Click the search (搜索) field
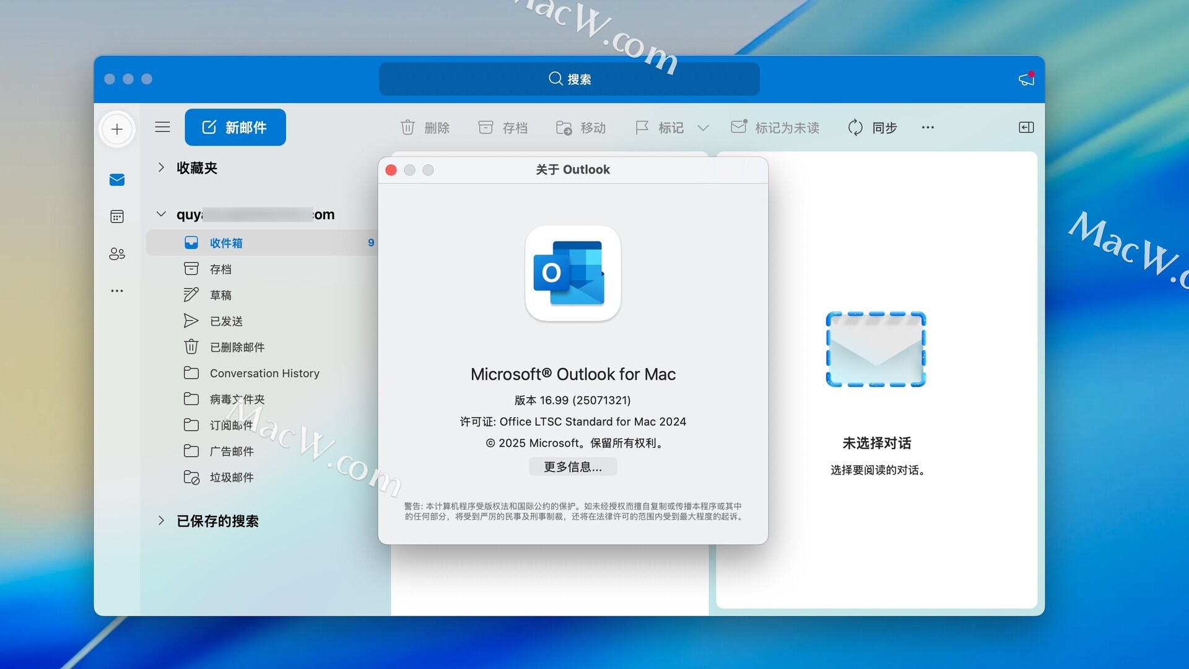Image resolution: width=1189 pixels, height=669 pixels. pyautogui.click(x=569, y=79)
